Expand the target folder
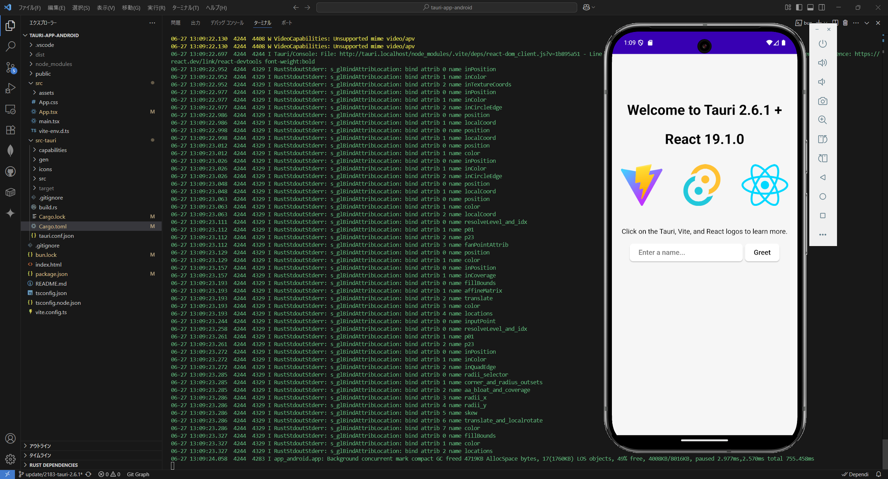The width and height of the screenshot is (888, 479). (46, 188)
